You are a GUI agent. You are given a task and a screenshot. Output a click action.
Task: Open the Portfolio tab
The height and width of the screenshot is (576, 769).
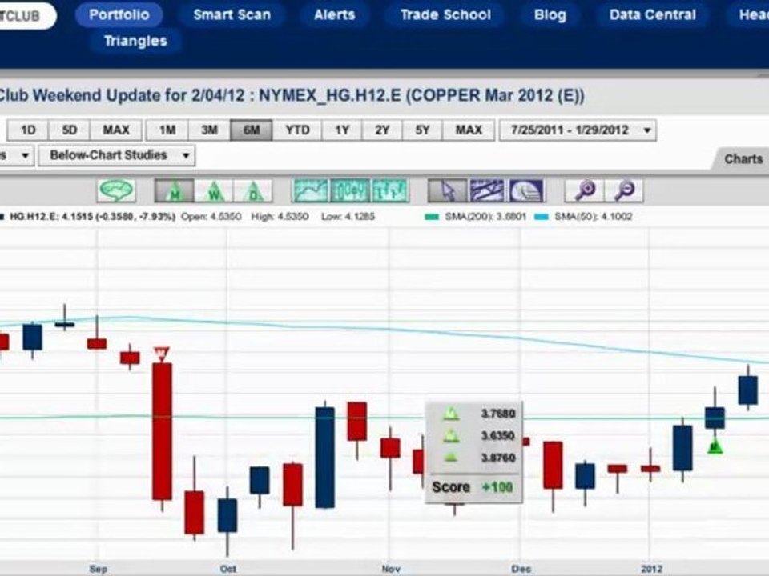pyautogui.click(x=119, y=14)
